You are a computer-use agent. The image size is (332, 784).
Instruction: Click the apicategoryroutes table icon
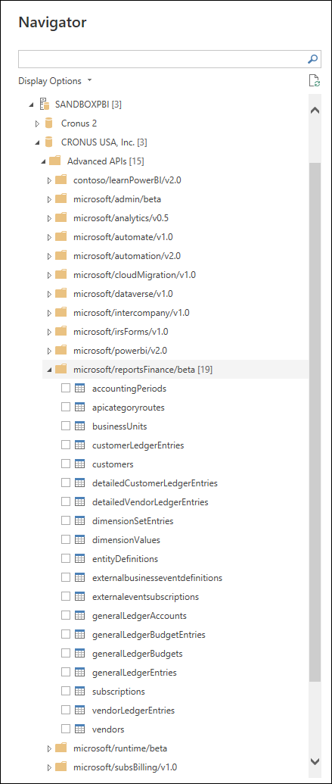click(80, 408)
